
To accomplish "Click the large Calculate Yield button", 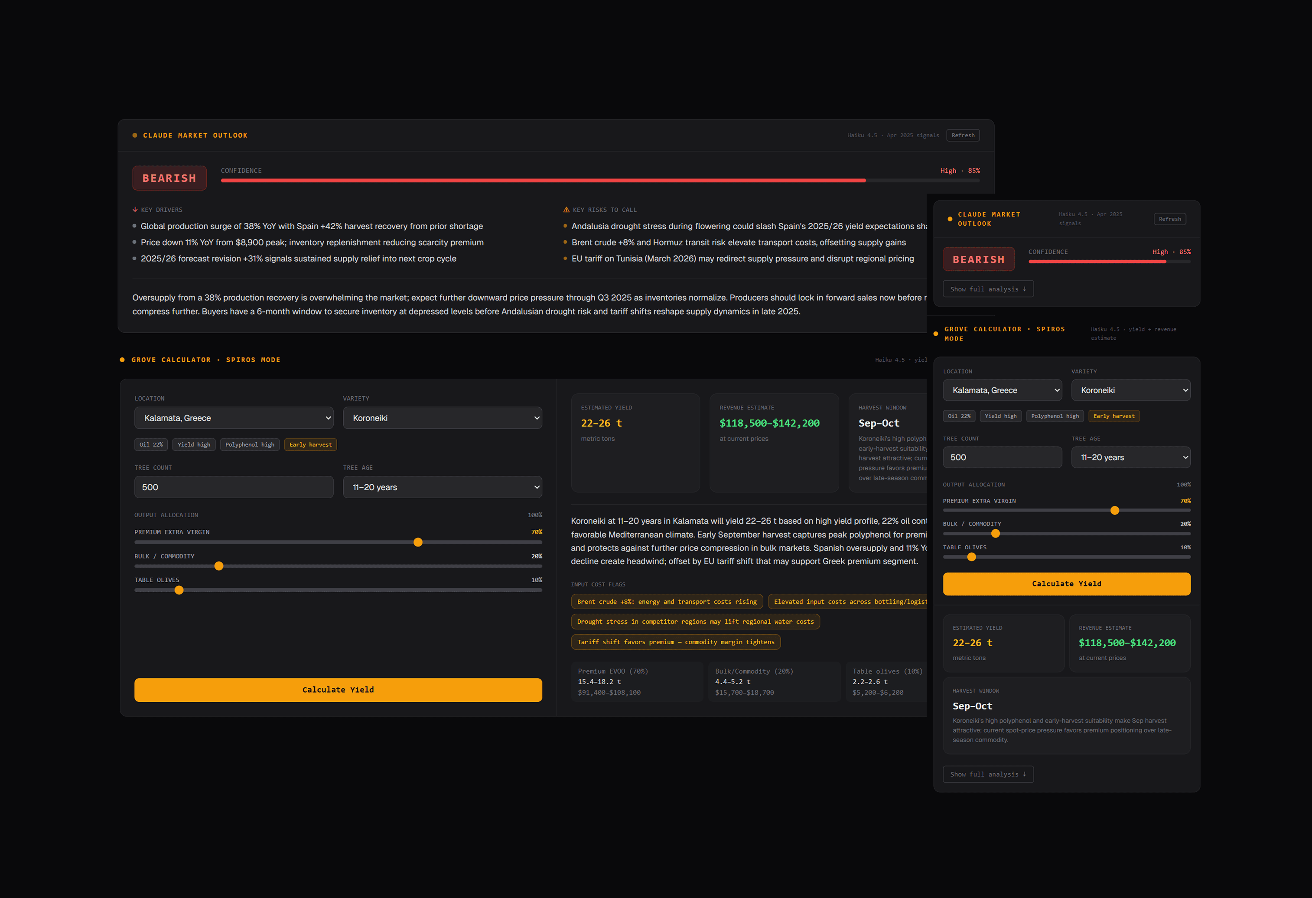I will click(338, 689).
